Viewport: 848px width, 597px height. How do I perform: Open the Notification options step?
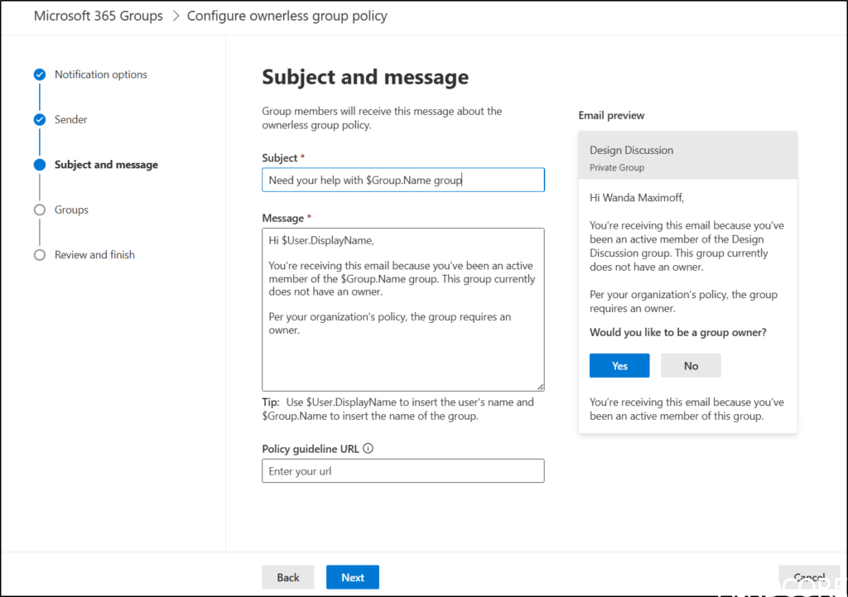[100, 75]
